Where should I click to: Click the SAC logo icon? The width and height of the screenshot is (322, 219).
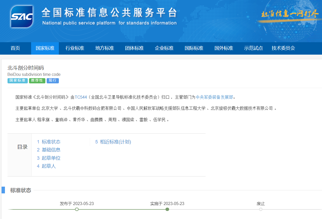[22, 16]
